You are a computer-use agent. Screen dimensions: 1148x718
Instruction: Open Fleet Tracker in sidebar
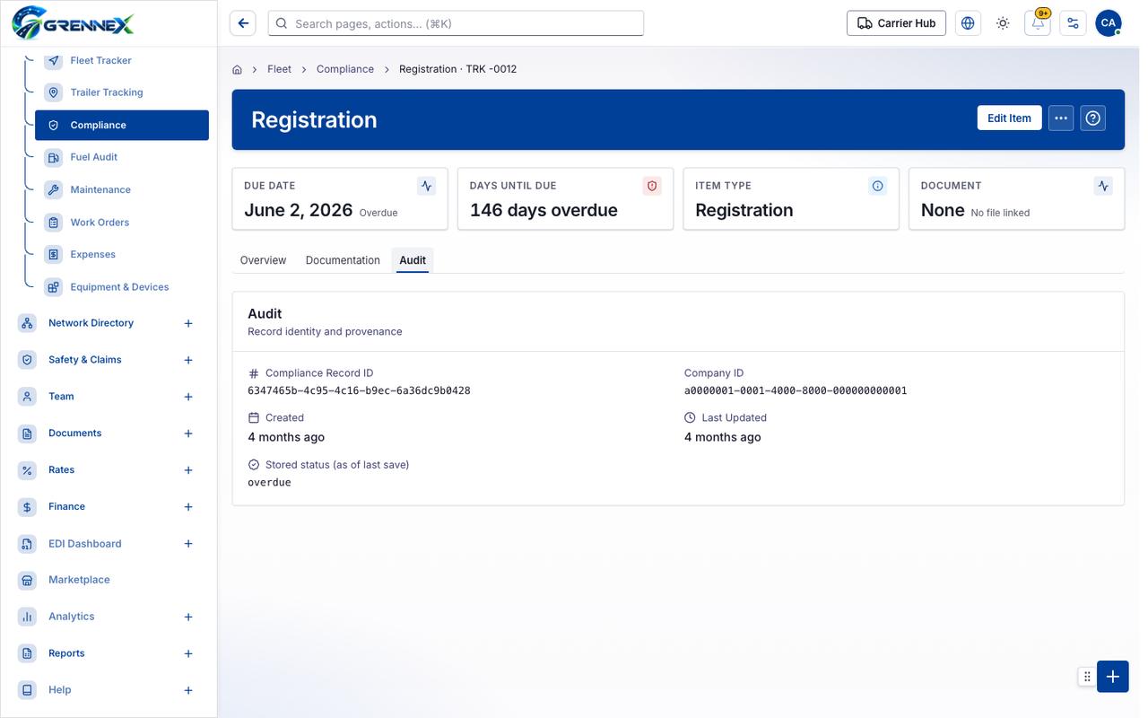click(122, 60)
